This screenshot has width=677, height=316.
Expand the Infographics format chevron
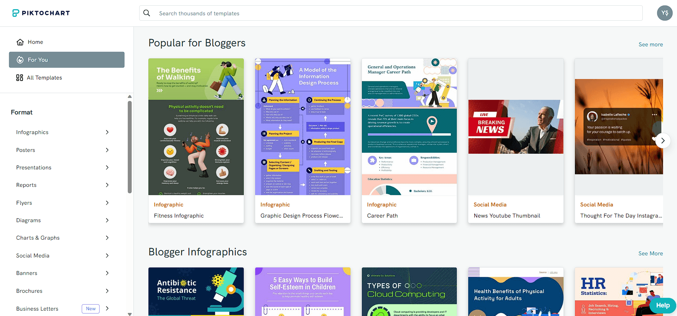[x=107, y=132]
